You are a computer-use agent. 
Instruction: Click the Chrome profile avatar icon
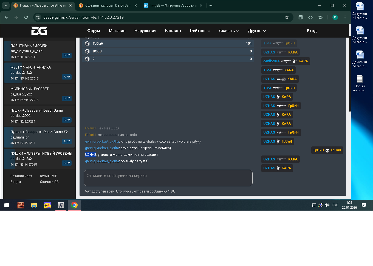[335, 17]
